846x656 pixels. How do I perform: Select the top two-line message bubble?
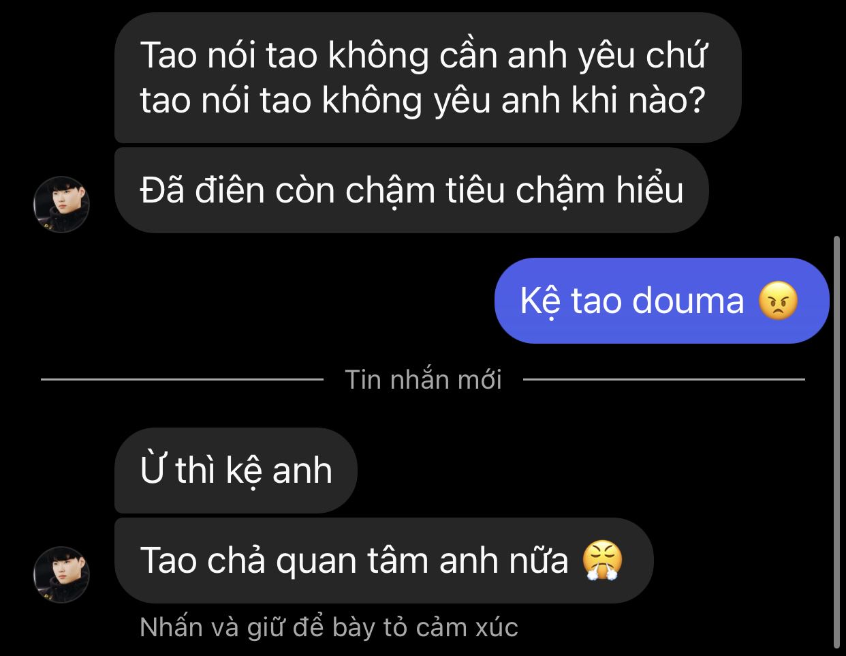428,77
